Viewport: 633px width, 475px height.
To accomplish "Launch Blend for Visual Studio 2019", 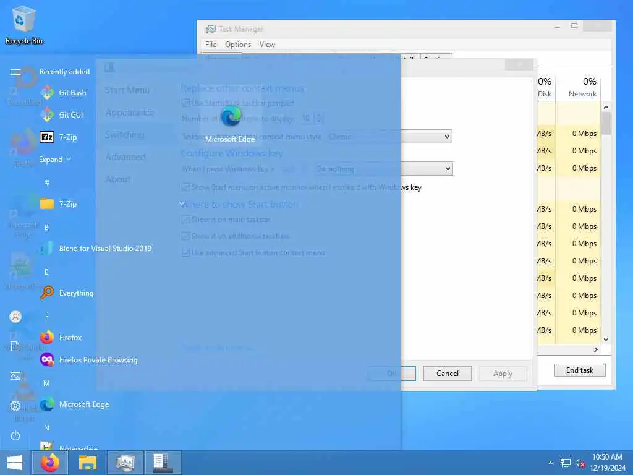I will click(x=97, y=249).
